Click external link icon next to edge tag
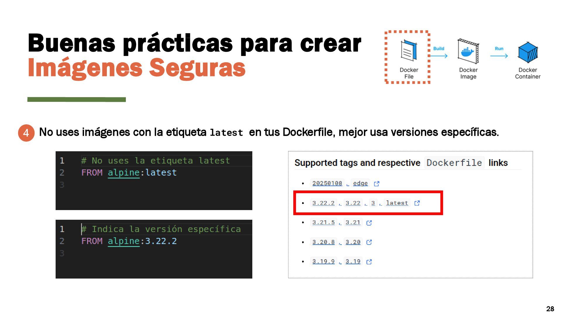This screenshot has height=316, width=562. 377,184
